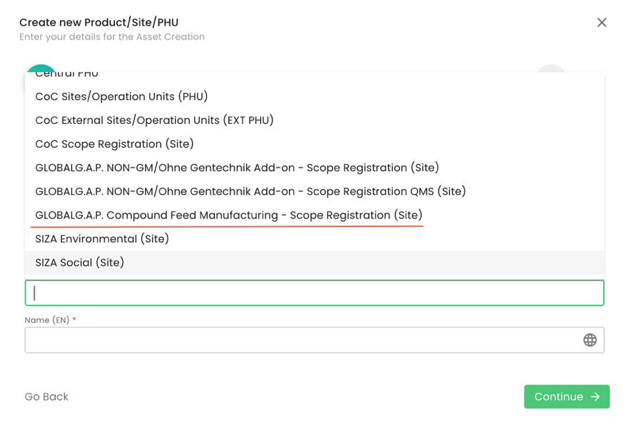Pick CoC Scope Registration (Site)
The height and width of the screenshot is (429, 628).
pyautogui.click(x=114, y=144)
